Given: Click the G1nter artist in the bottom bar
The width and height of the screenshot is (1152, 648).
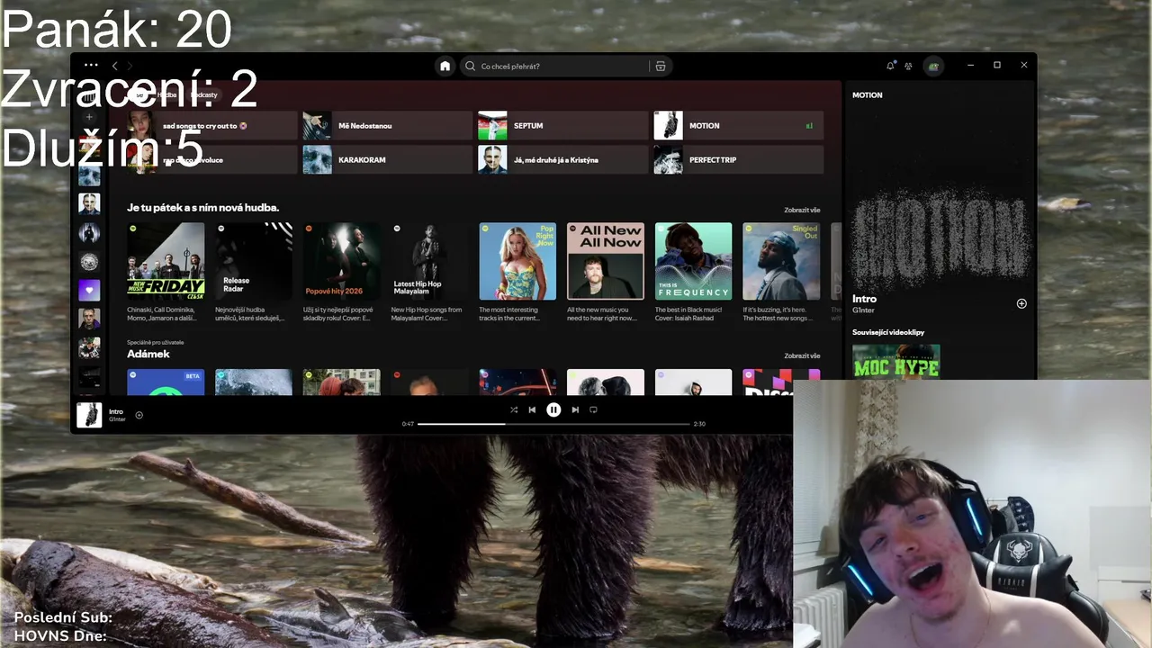Looking at the screenshot, I should tap(117, 419).
